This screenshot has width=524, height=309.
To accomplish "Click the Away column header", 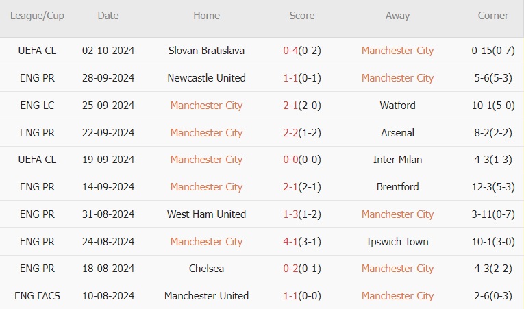I will coord(397,16).
